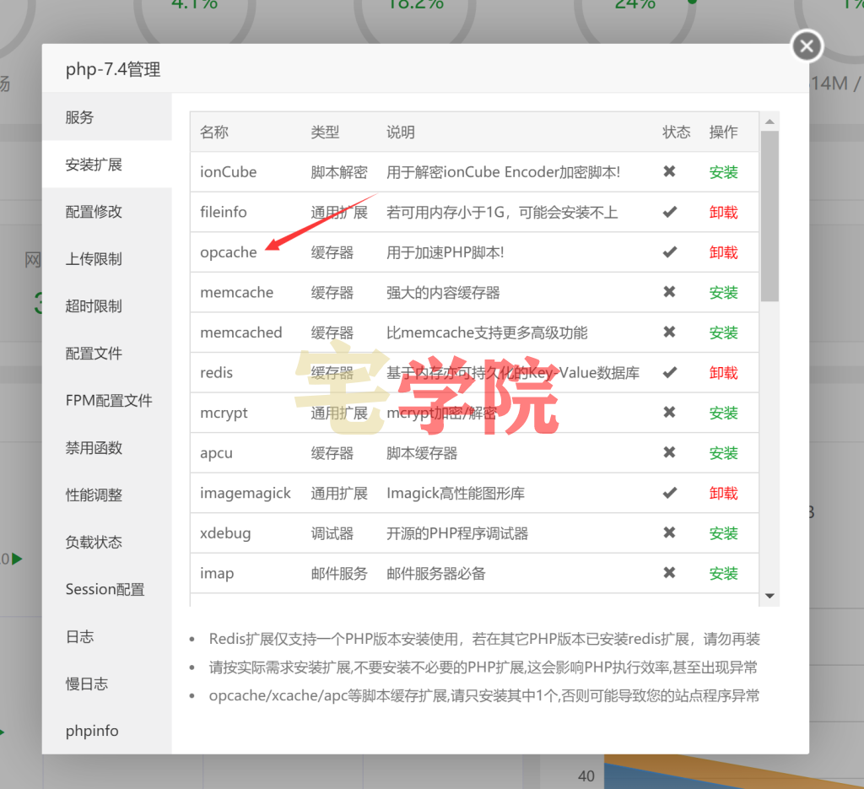Install the imap extension
This screenshot has width=864, height=789.
(x=723, y=574)
